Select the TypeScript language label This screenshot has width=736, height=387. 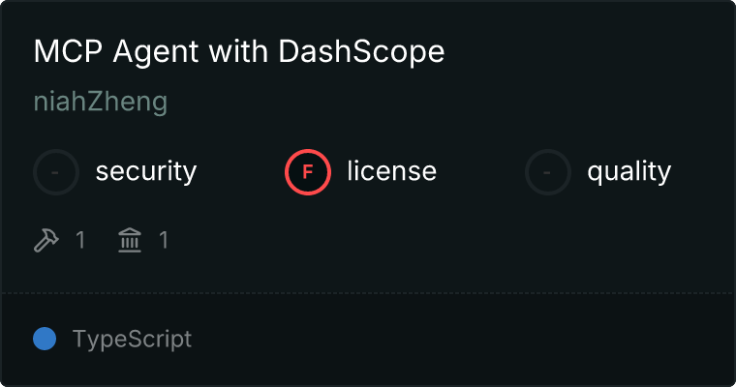pyautogui.click(x=132, y=339)
